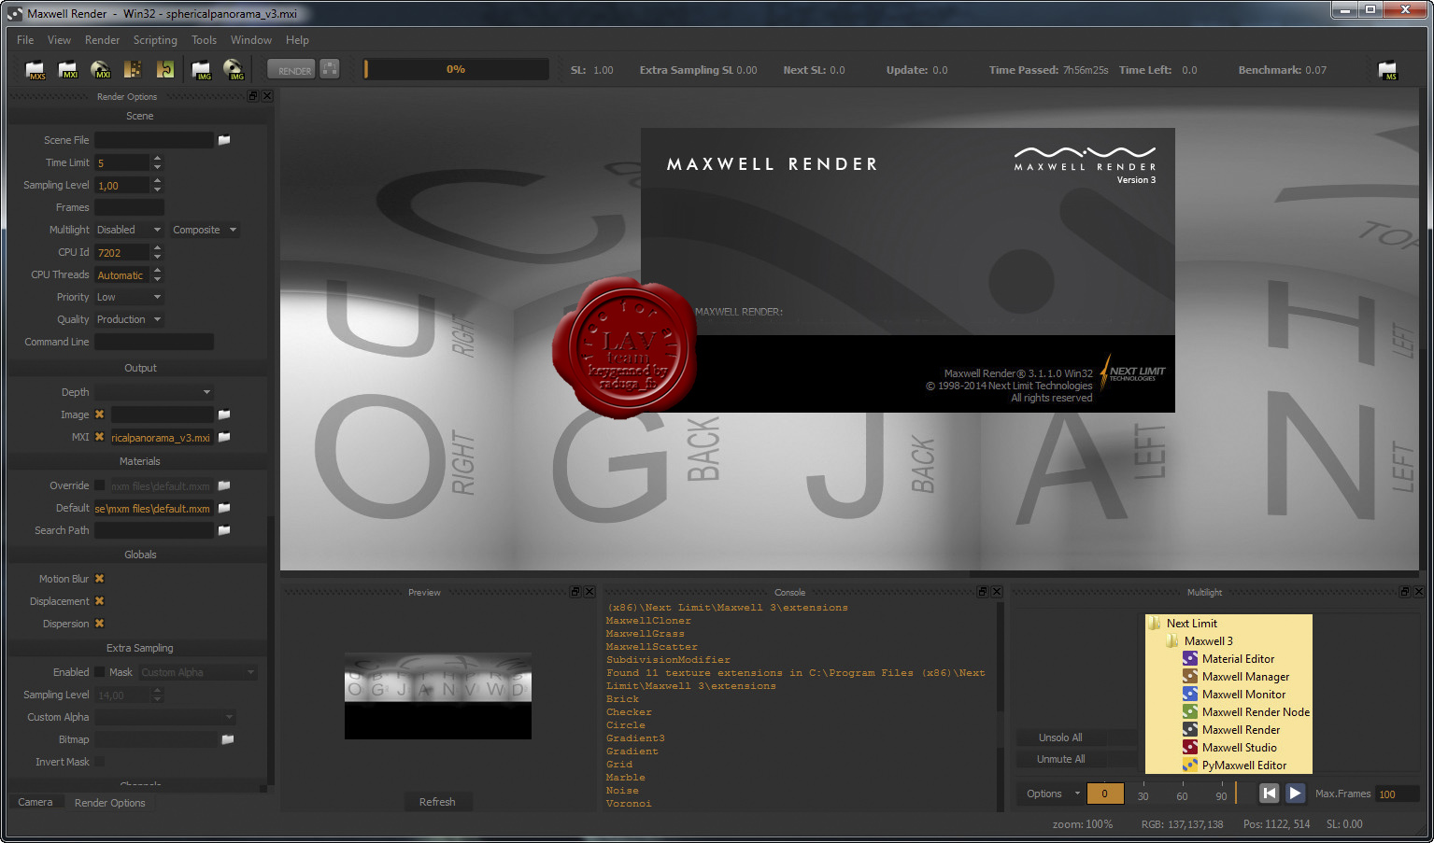
Task: Browse for Override material folder icon
Action: tap(224, 485)
